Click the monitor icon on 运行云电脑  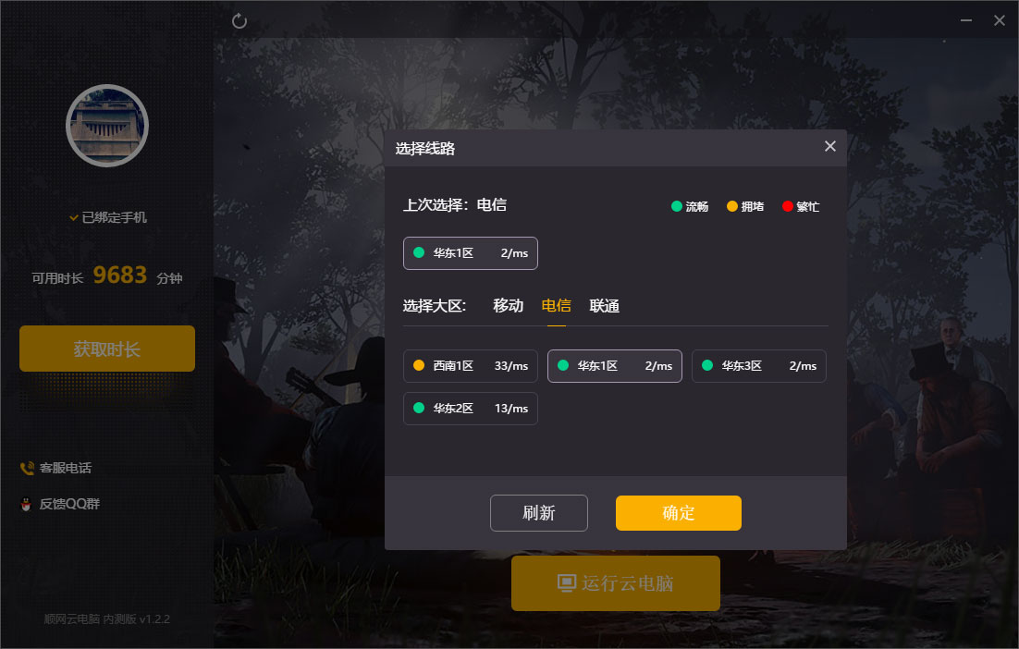click(567, 582)
